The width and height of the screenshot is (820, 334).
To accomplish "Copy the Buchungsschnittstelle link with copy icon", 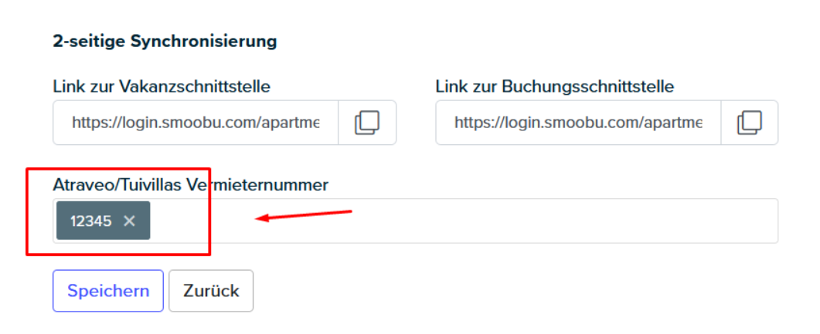I will [750, 123].
